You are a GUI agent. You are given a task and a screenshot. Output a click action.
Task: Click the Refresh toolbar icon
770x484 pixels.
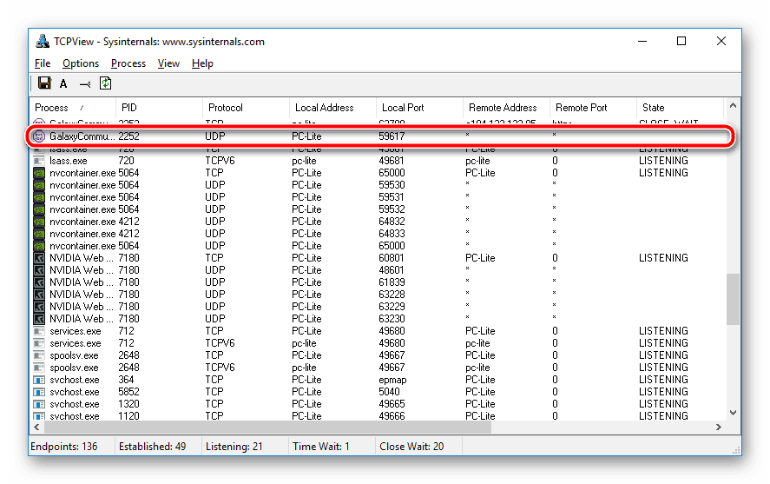105,83
